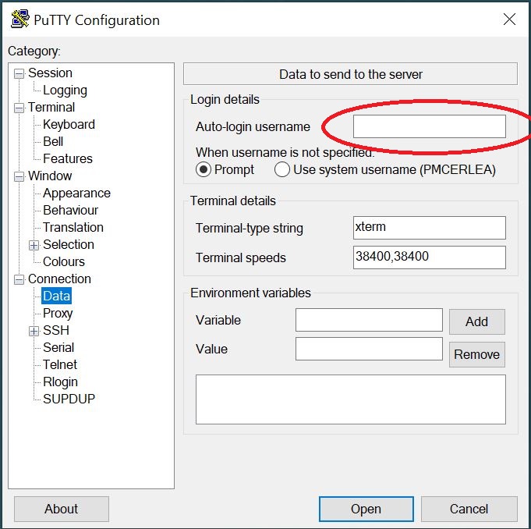Open Selection settings
Screen dimensions: 531x529
tap(69, 245)
